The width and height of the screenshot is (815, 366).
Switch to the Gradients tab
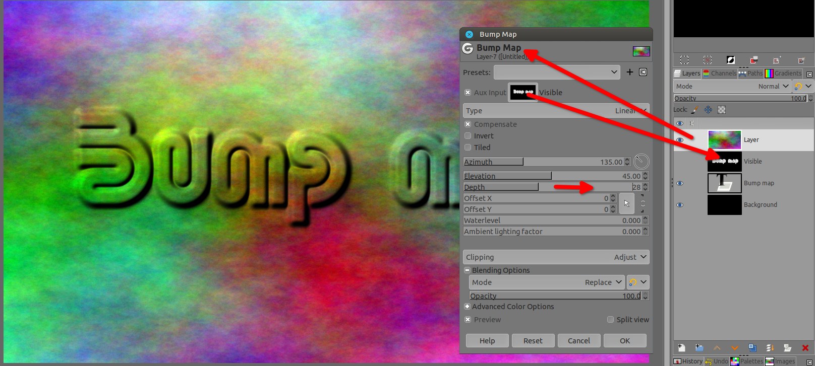pyautogui.click(x=784, y=74)
